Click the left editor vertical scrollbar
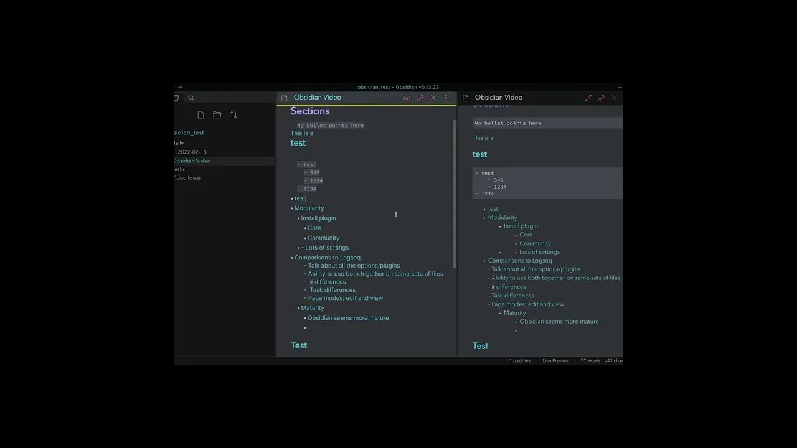The width and height of the screenshot is (797, 448). (455, 193)
